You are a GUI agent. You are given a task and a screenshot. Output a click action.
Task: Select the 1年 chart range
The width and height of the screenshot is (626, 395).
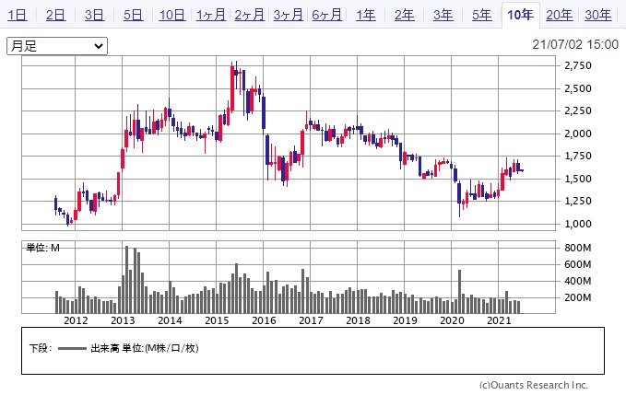[x=366, y=15]
